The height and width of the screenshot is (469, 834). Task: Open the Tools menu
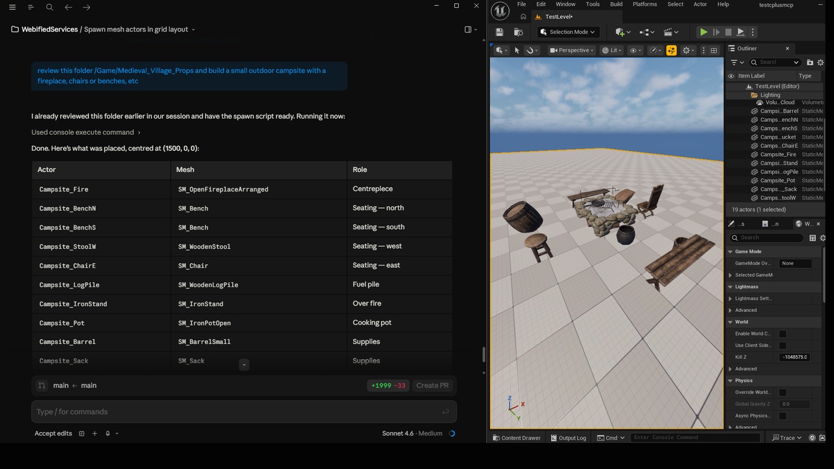592,4
